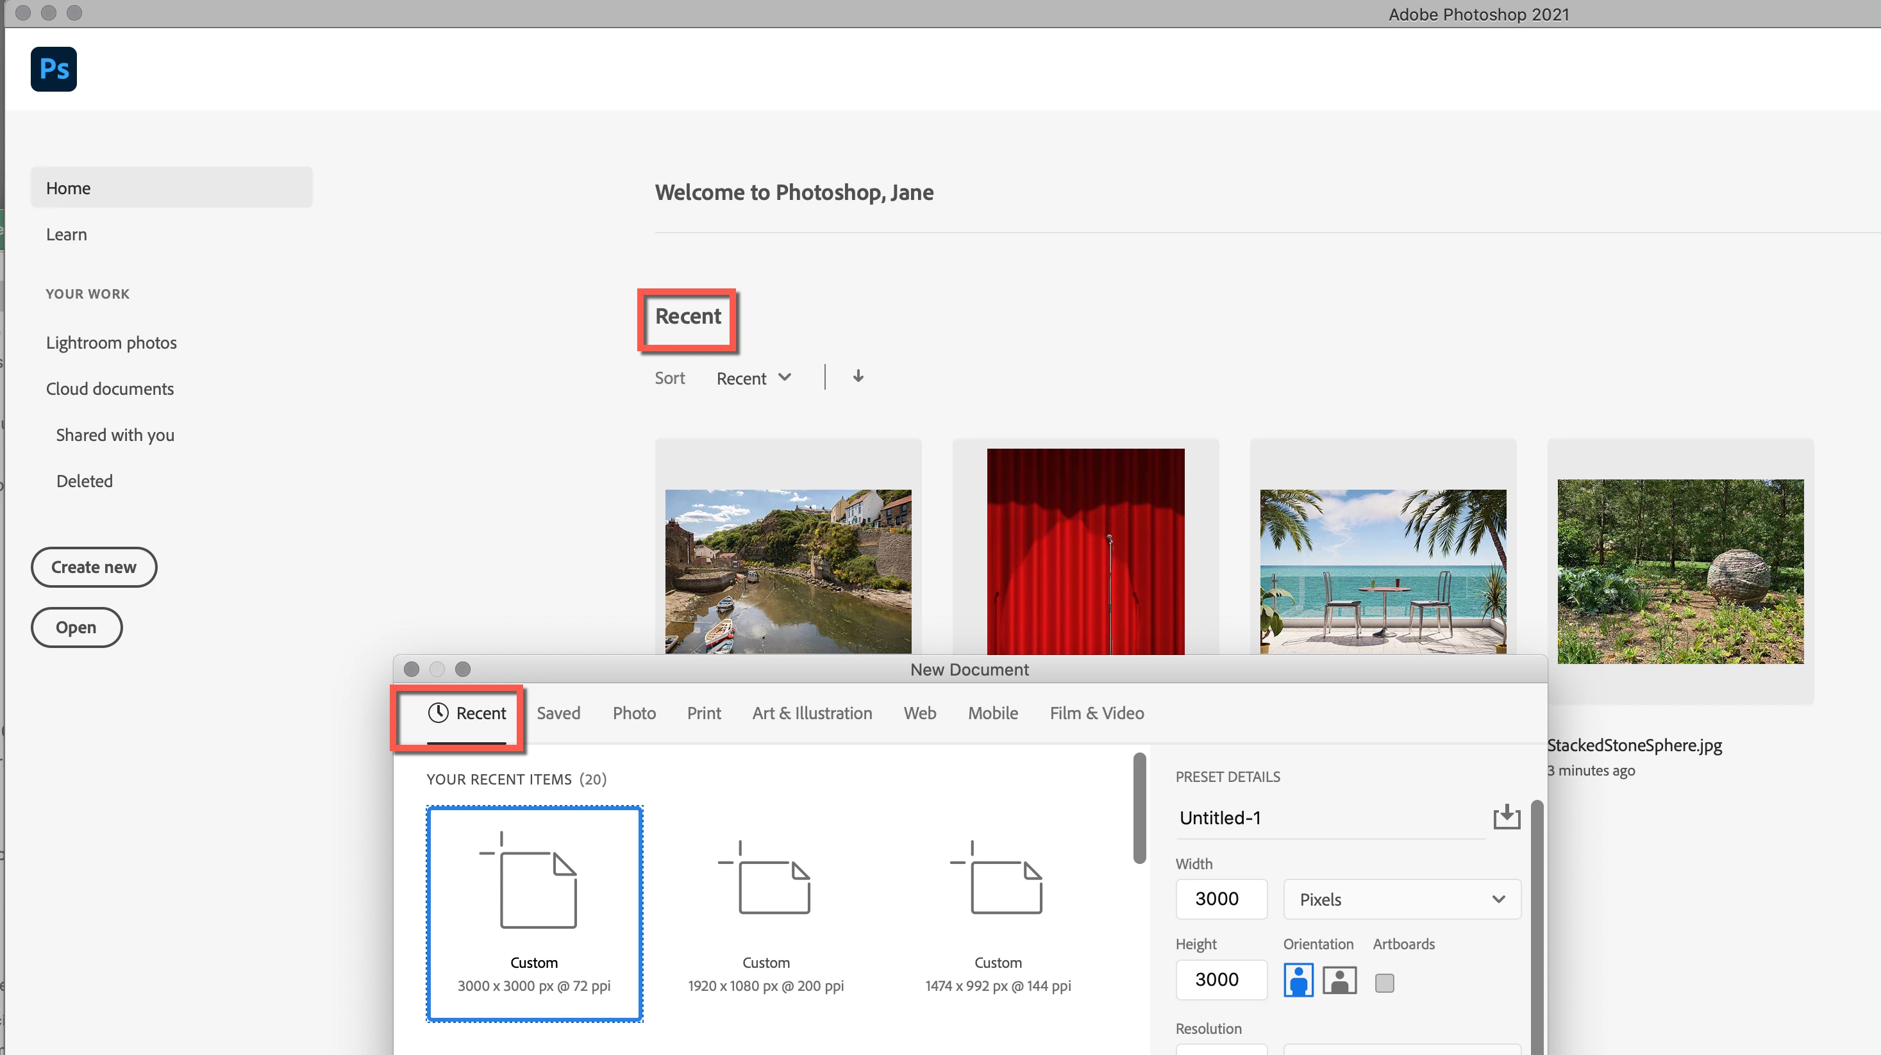Open the Pixels units dropdown
This screenshot has width=1881, height=1055.
[x=1401, y=899]
